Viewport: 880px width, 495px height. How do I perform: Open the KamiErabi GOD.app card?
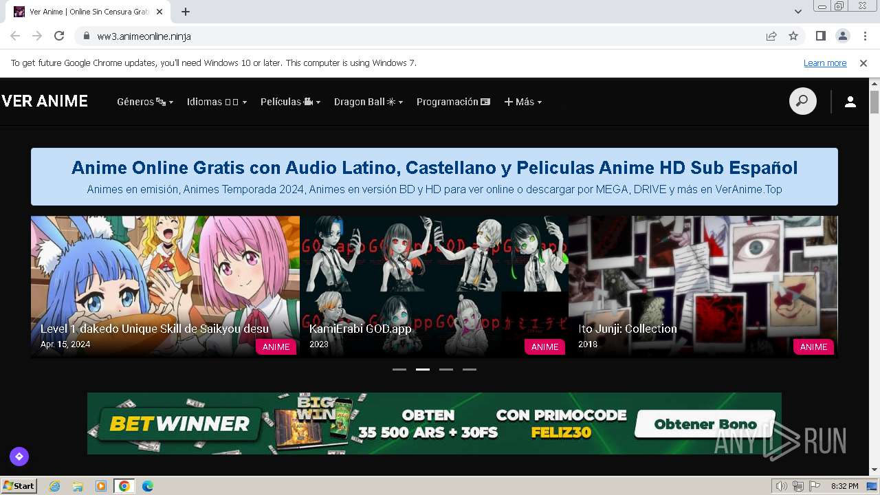434,287
